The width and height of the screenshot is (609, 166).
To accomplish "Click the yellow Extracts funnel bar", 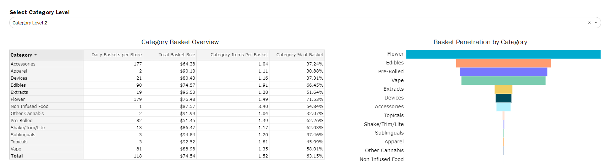I will pyautogui.click(x=503, y=89).
